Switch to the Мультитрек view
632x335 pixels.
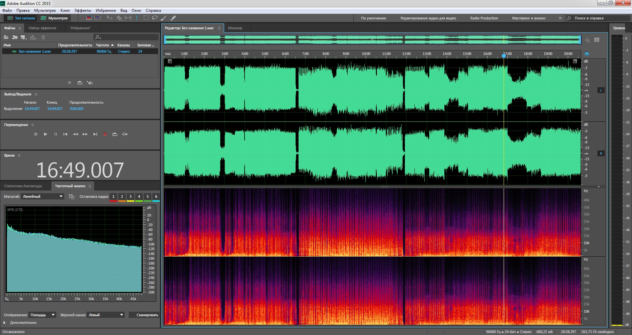pos(54,18)
